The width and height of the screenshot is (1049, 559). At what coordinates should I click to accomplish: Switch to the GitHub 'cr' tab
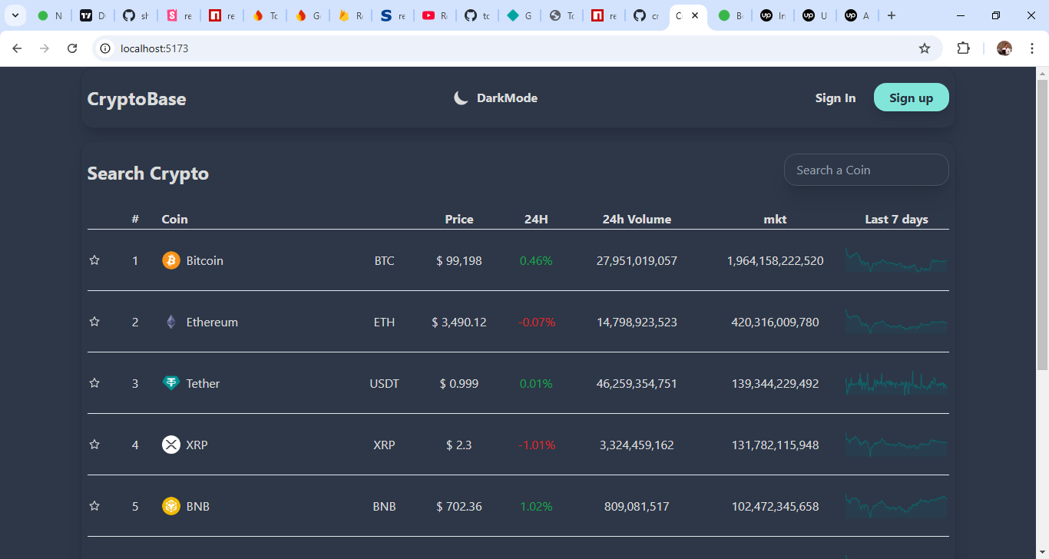pyautogui.click(x=646, y=15)
